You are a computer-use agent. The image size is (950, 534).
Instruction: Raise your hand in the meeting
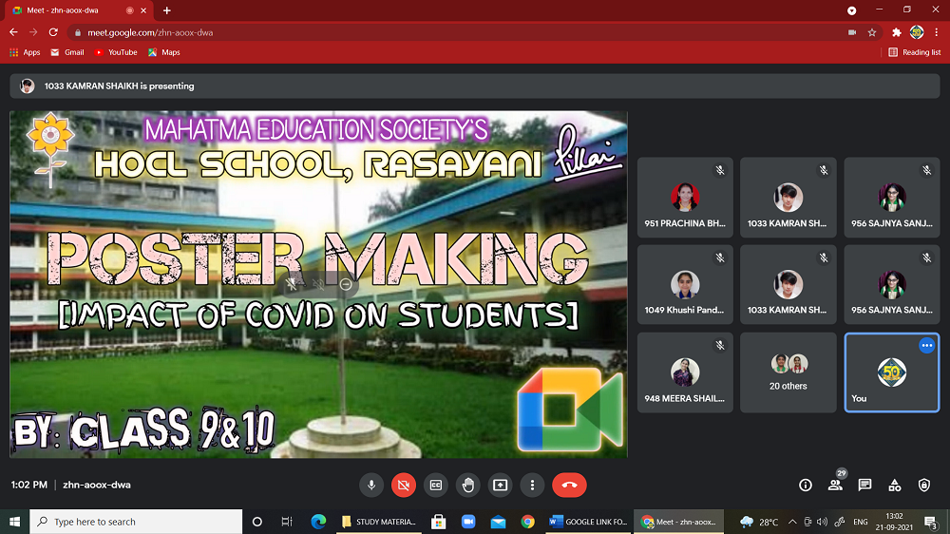468,485
